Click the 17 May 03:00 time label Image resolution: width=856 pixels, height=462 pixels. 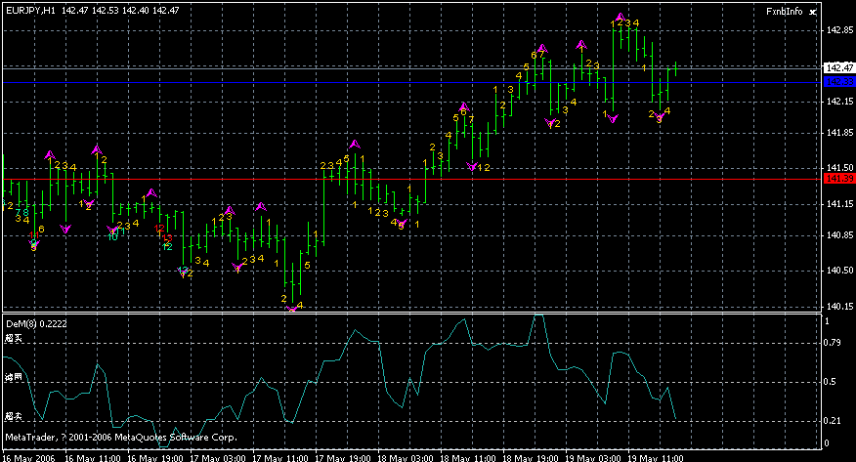pos(218,458)
